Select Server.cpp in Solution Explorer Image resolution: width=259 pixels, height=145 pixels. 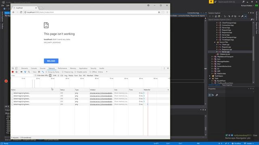[x=226, y=52]
